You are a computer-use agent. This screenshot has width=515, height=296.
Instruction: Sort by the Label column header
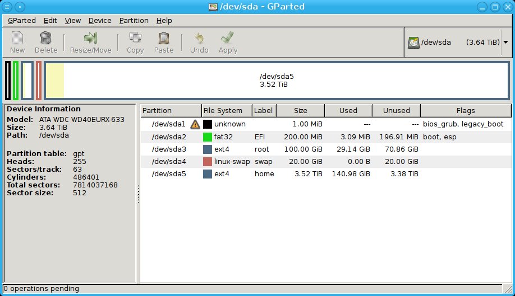coord(264,111)
